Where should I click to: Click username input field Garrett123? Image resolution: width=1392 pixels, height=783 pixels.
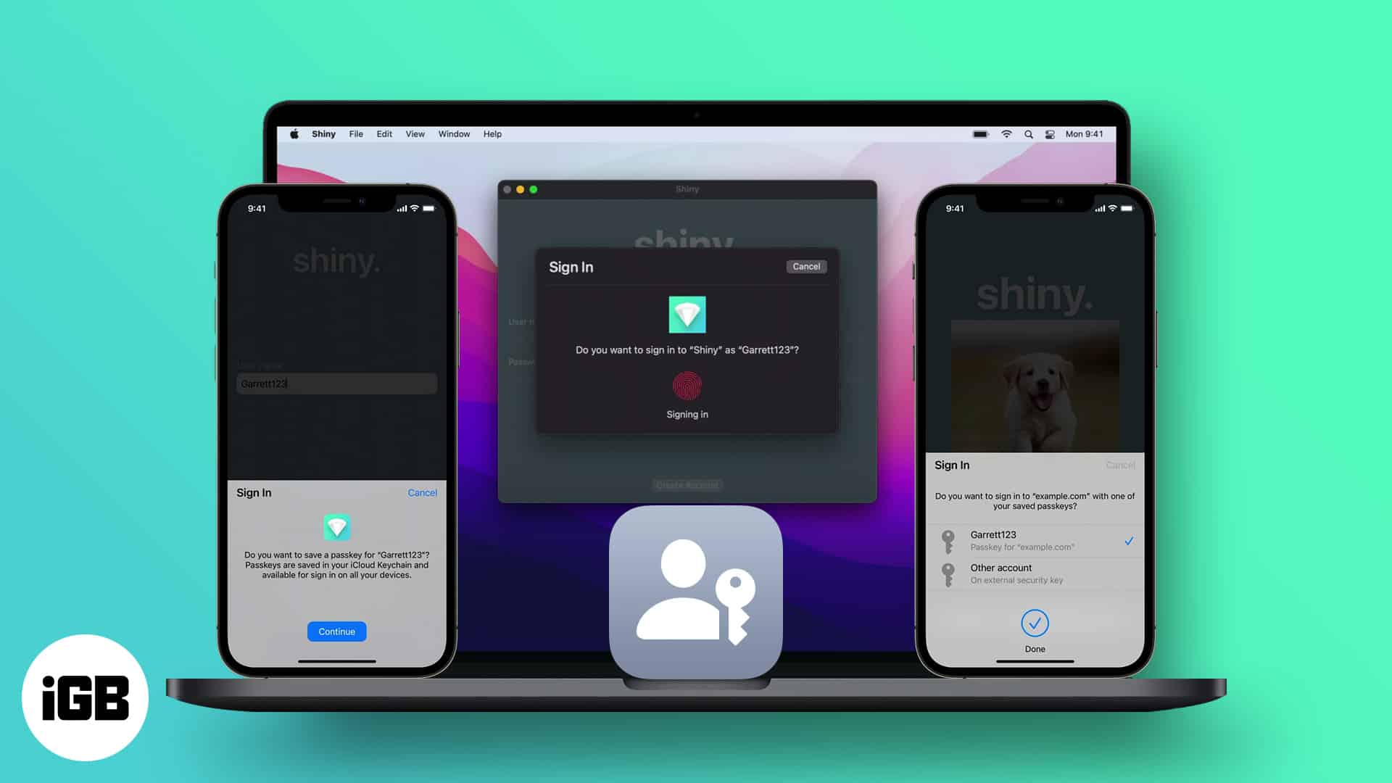coord(336,384)
